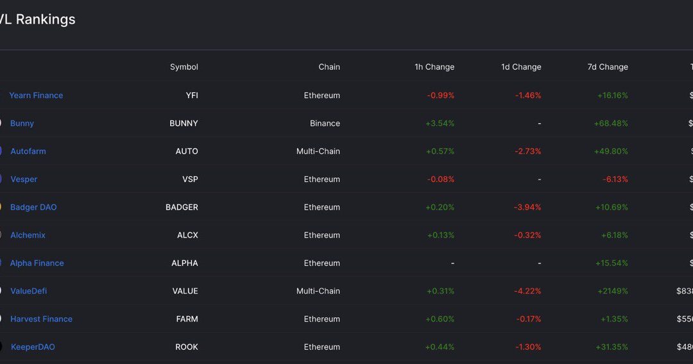Image resolution: width=693 pixels, height=364 pixels.
Task: Open the KeeperDAO protocol link
Action: click(x=33, y=347)
